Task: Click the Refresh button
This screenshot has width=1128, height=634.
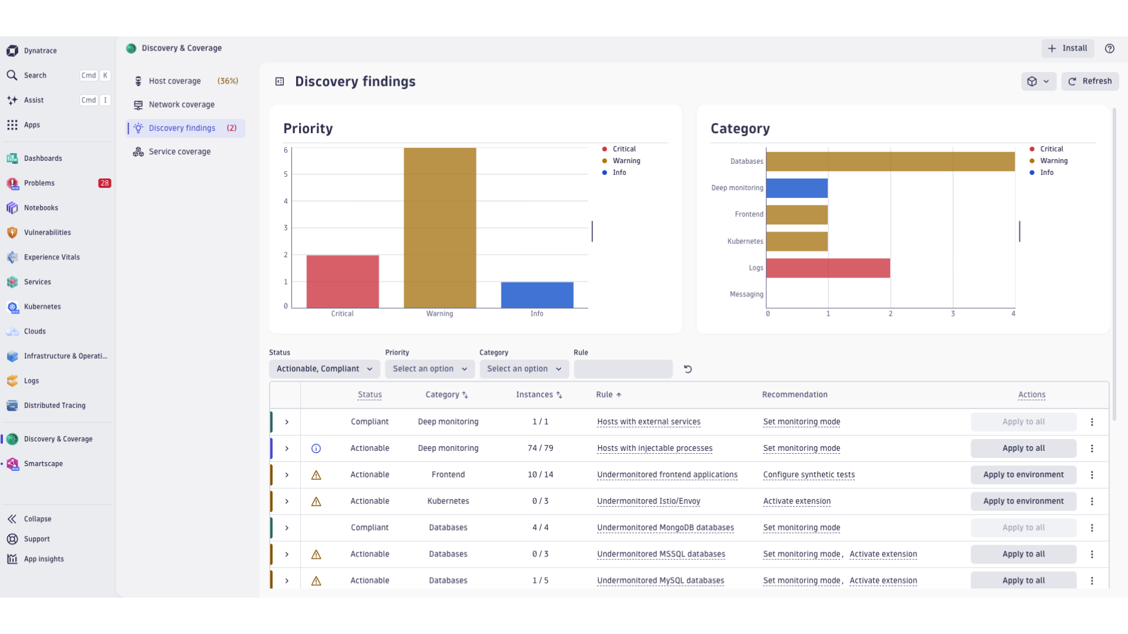Action: pos(1090,82)
